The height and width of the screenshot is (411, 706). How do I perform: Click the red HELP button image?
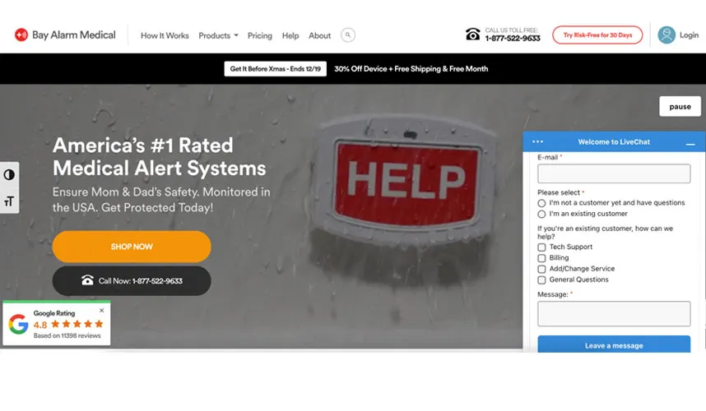(x=406, y=182)
